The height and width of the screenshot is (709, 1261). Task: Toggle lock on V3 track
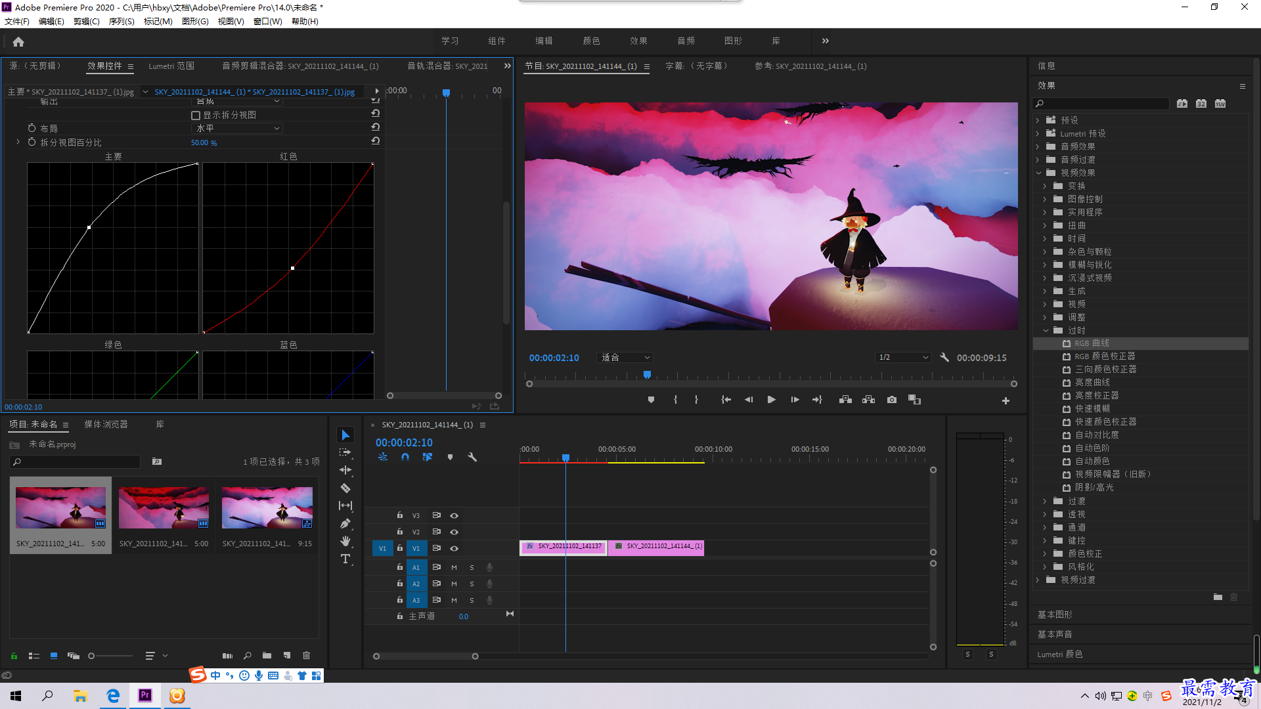coord(399,515)
